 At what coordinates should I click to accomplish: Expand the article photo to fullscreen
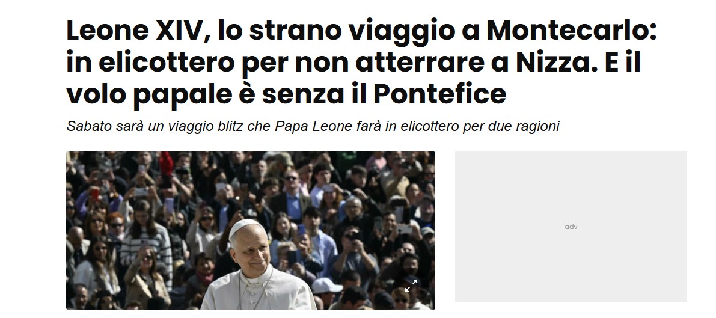click(411, 286)
